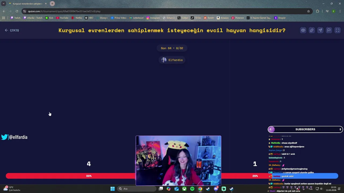View site information icon in address bar
Screen dimensions: 344x193
[24, 11]
